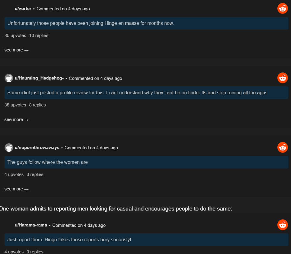The width and height of the screenshot is (291, 254).
Task: Expand see more under Haunting_Hedgehog comment
Action: pyautogui.click(x=16, y=119)
